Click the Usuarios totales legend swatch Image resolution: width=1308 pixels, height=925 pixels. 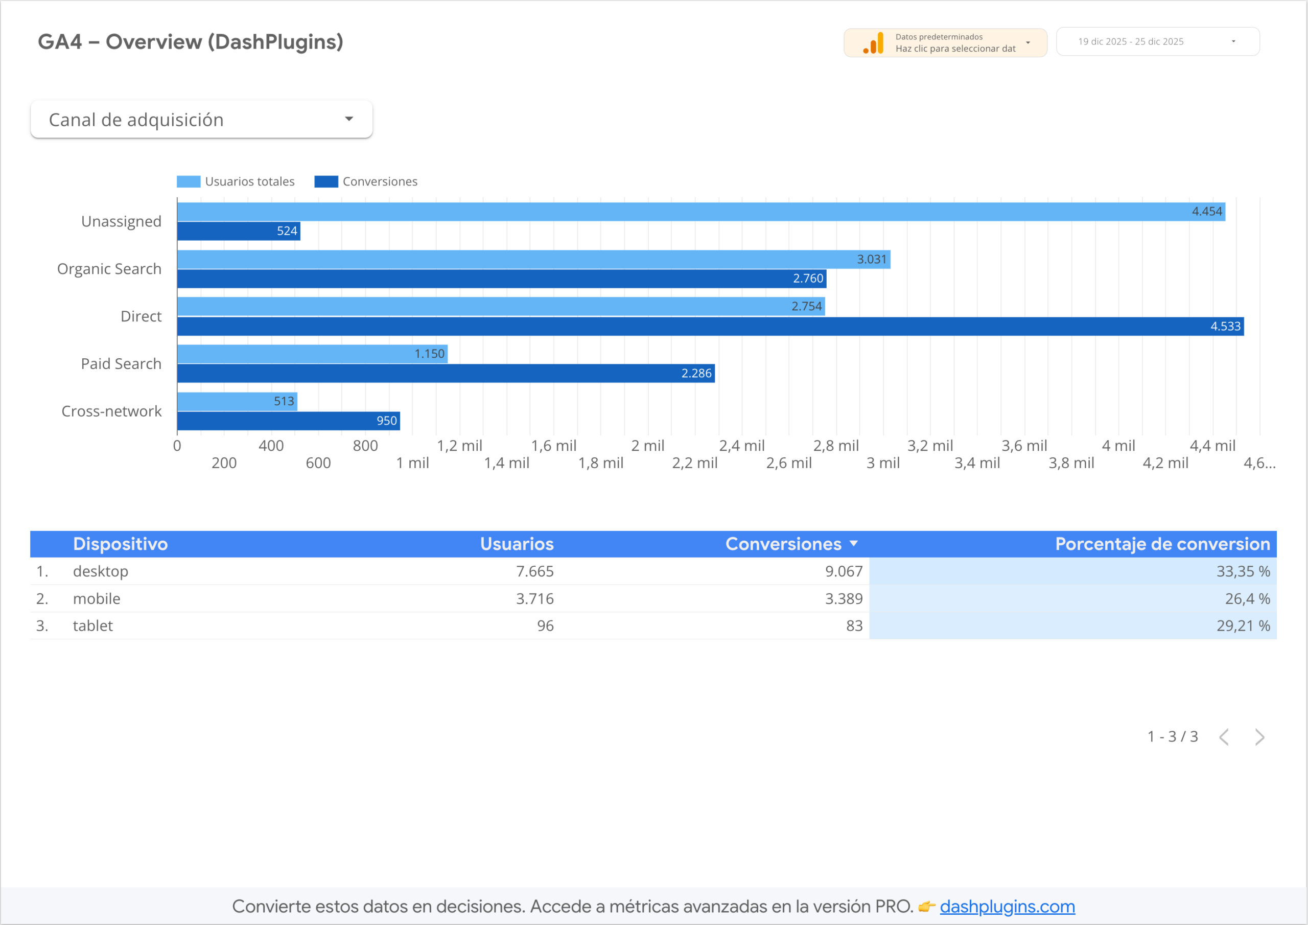[188, 181]
